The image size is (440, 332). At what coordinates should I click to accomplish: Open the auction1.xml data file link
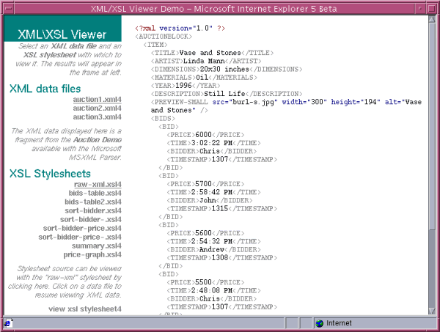[97, 100]
